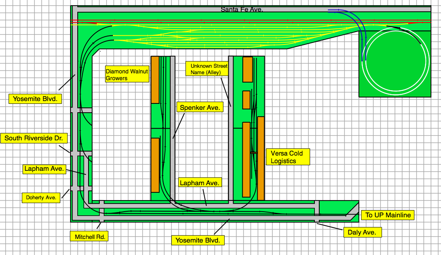Click the To UP Mainline label
Viewport: 441px width, 255px height.
pyautogui.click(x=388, y=215)
